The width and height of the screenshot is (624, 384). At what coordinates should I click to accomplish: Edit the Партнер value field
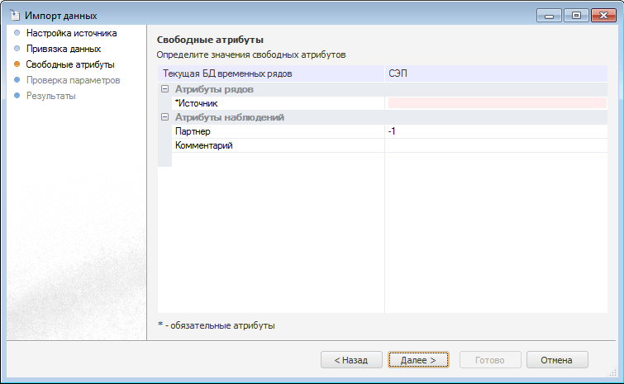(496, 131)
